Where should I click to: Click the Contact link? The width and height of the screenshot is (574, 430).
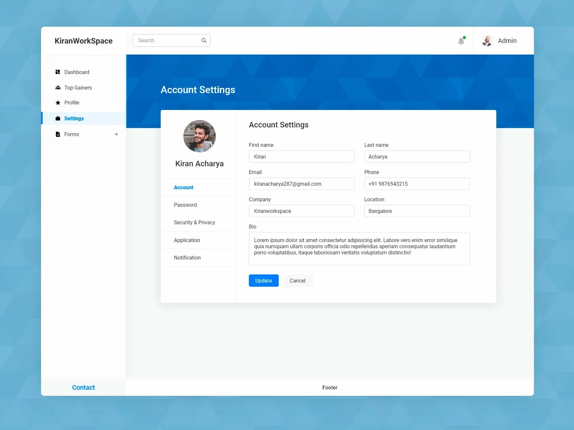(x=83, y=388)
